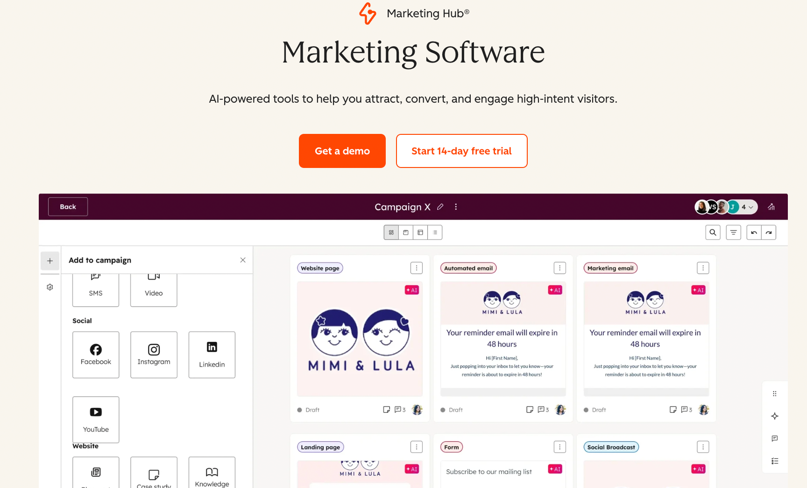Click the Marketing email tag
Screen dimensions: 807x488
point(610,268)
